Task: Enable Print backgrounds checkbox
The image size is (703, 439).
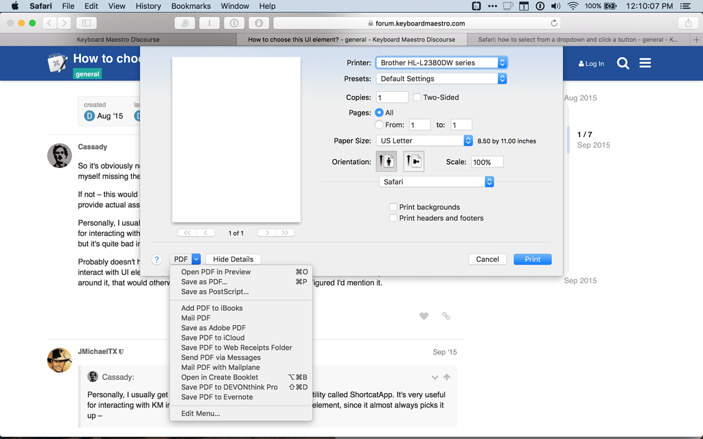Action: (x=393, y=207)
